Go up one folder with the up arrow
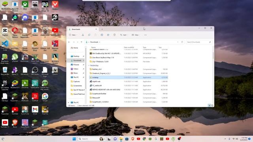The width and height of the screenshot is (253, 142). coord(81,42)
